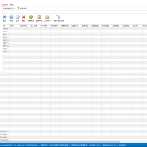147x147 pixels.
Task: Click the 仓库地址 column header
Action: [x=127, y=26]
